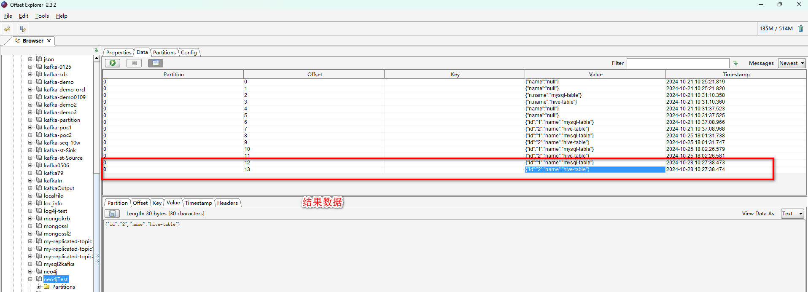808x292 pixels.
Task: Open the Messages Newest dropdown
Action: pyautogui.click(x=792, y=63)
